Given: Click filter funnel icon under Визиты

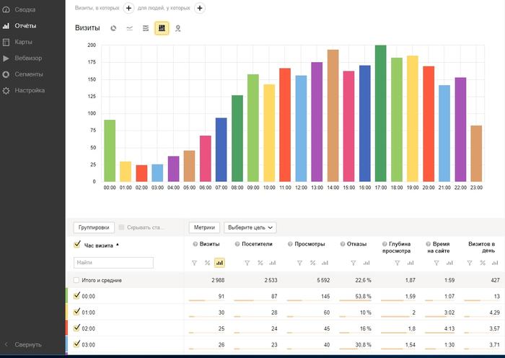Looking at the screenshot, I should 194,263.
